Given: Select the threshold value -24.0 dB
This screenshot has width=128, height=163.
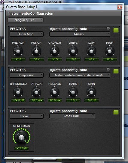Looking at the screenshot, I should (18, 100).
